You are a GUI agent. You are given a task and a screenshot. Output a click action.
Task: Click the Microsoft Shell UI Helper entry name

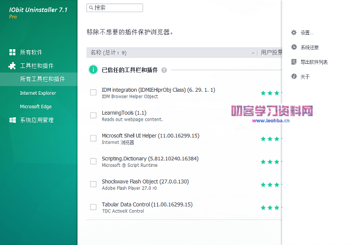(x=150, y=136)
